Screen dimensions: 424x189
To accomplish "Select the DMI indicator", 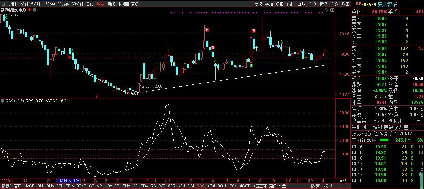I will point(40,186).
